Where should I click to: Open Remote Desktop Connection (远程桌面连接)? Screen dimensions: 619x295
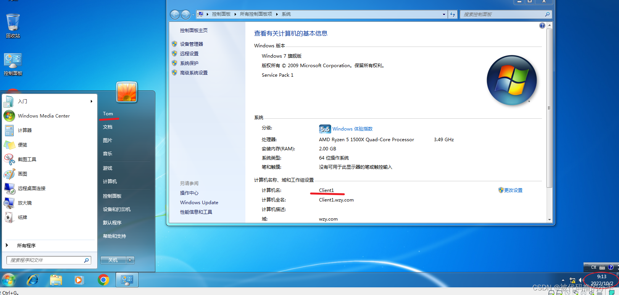pos(48,188)
